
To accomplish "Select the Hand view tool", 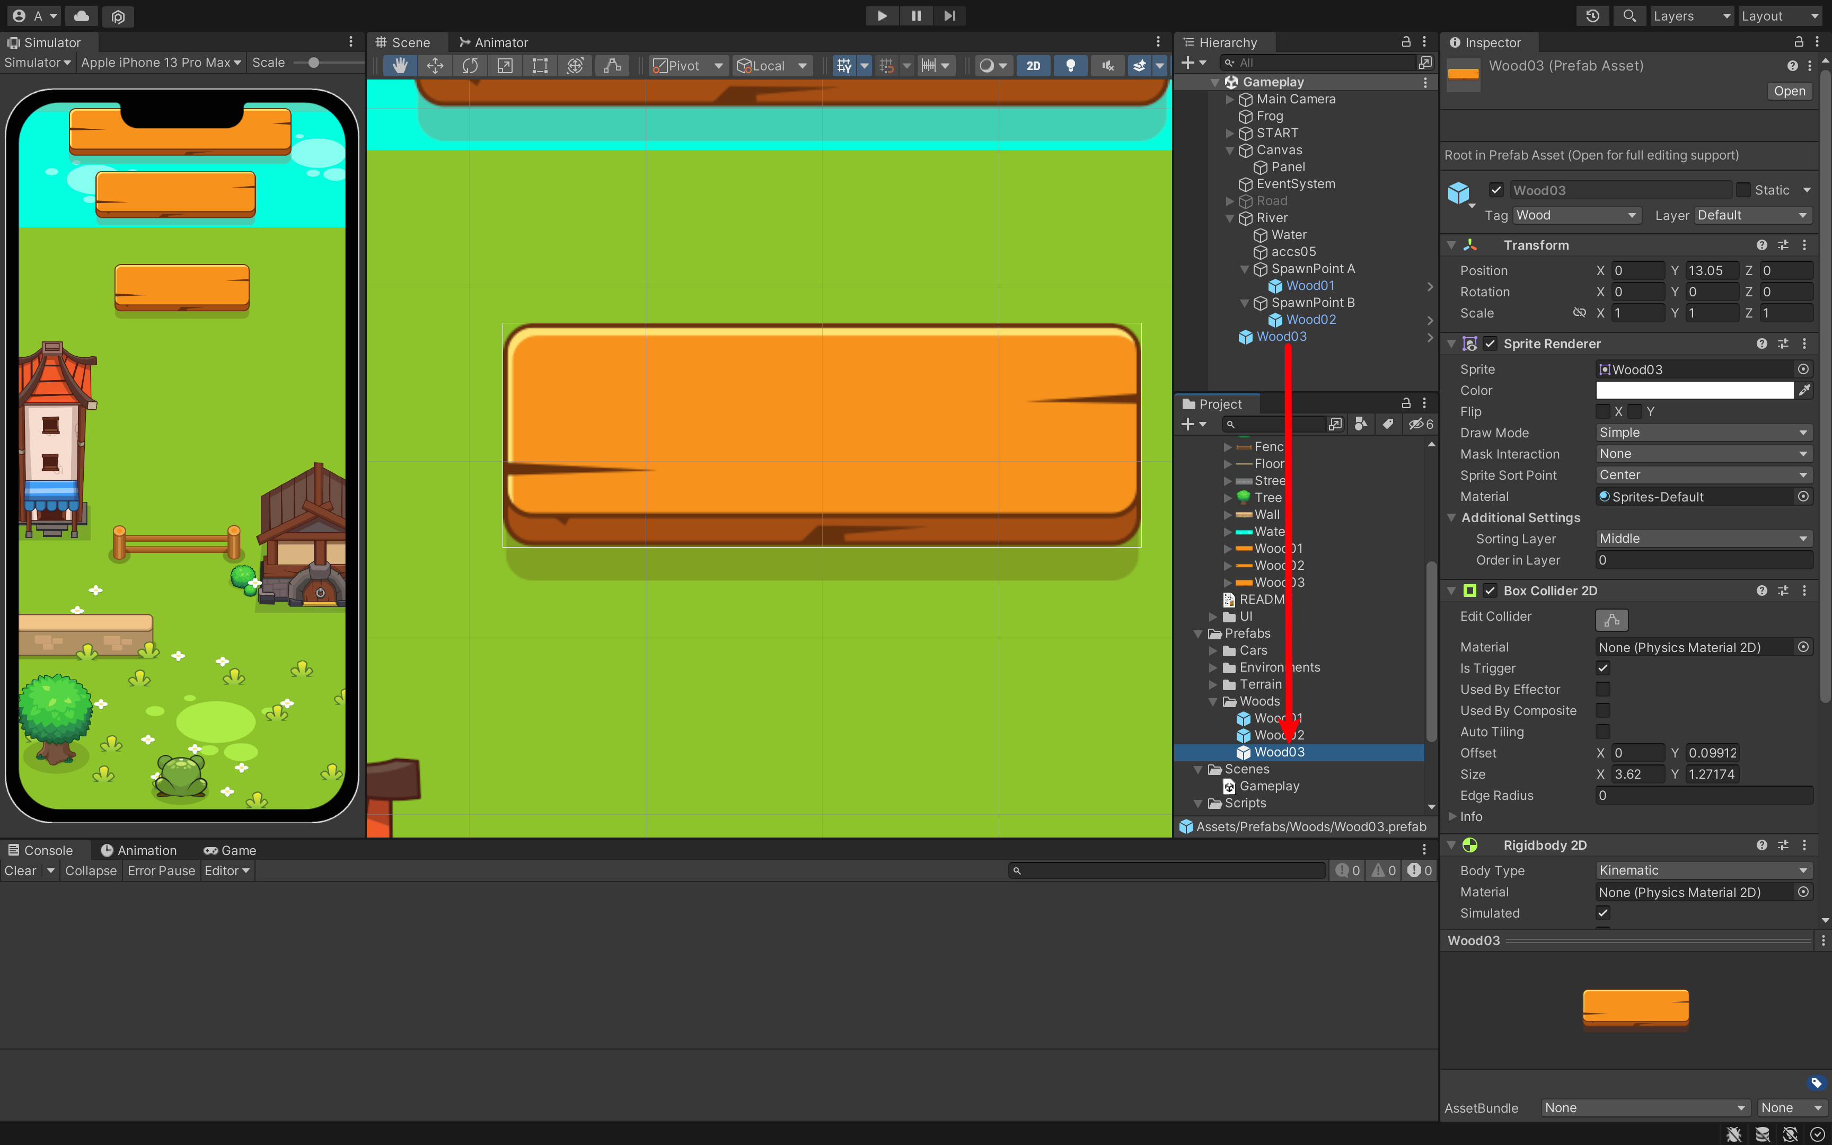I will (x=399, y=66).
